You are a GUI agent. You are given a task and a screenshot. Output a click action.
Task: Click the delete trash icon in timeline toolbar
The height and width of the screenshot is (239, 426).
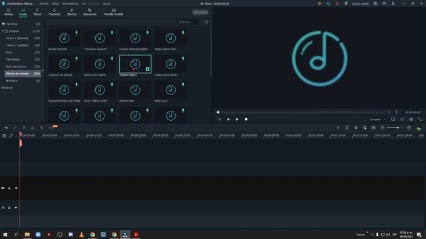pyautogui.click(x=24, y=128)
